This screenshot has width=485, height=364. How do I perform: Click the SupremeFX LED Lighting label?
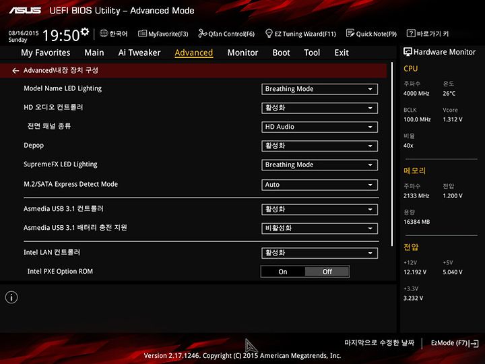click(61, 164)
